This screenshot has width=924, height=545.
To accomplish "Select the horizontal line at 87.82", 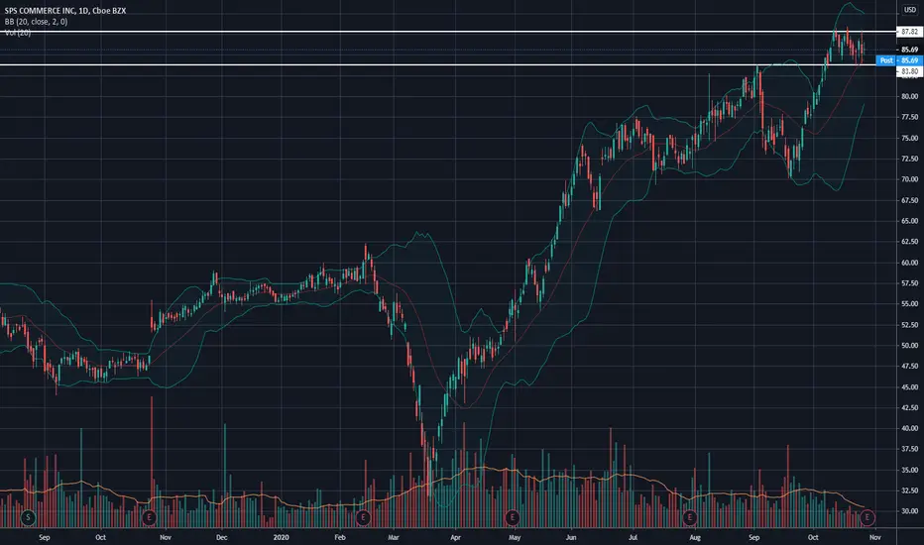I will (x=448, y=32).
